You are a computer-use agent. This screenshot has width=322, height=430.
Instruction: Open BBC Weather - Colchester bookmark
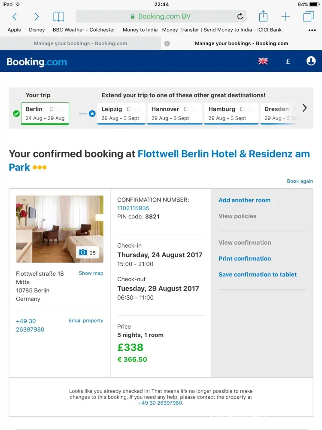[x=84, y=30]
